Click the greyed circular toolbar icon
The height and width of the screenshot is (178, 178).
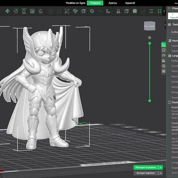143,11
